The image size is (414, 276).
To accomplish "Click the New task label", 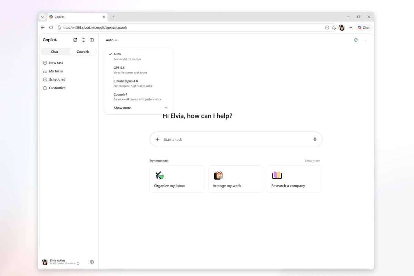I will 56,63.
